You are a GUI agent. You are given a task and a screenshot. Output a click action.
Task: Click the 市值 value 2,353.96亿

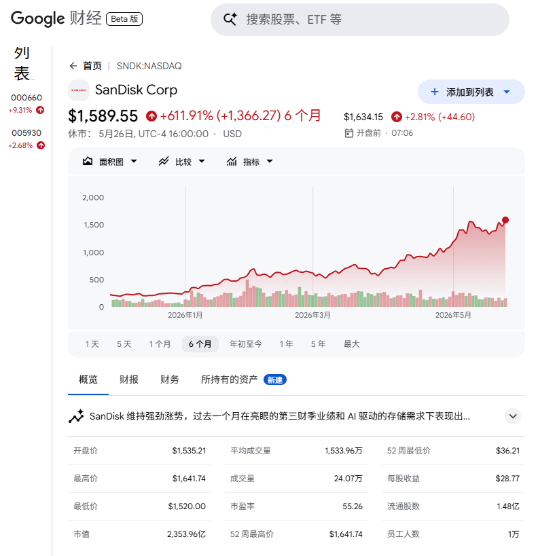pyautogui.click(x=186, y=534)
